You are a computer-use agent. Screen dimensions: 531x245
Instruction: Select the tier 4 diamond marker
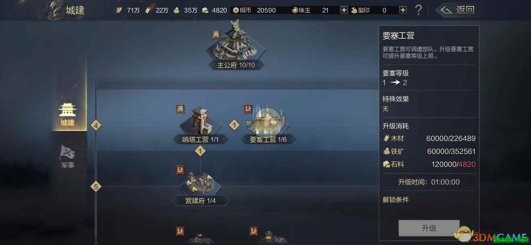[95, 126]
